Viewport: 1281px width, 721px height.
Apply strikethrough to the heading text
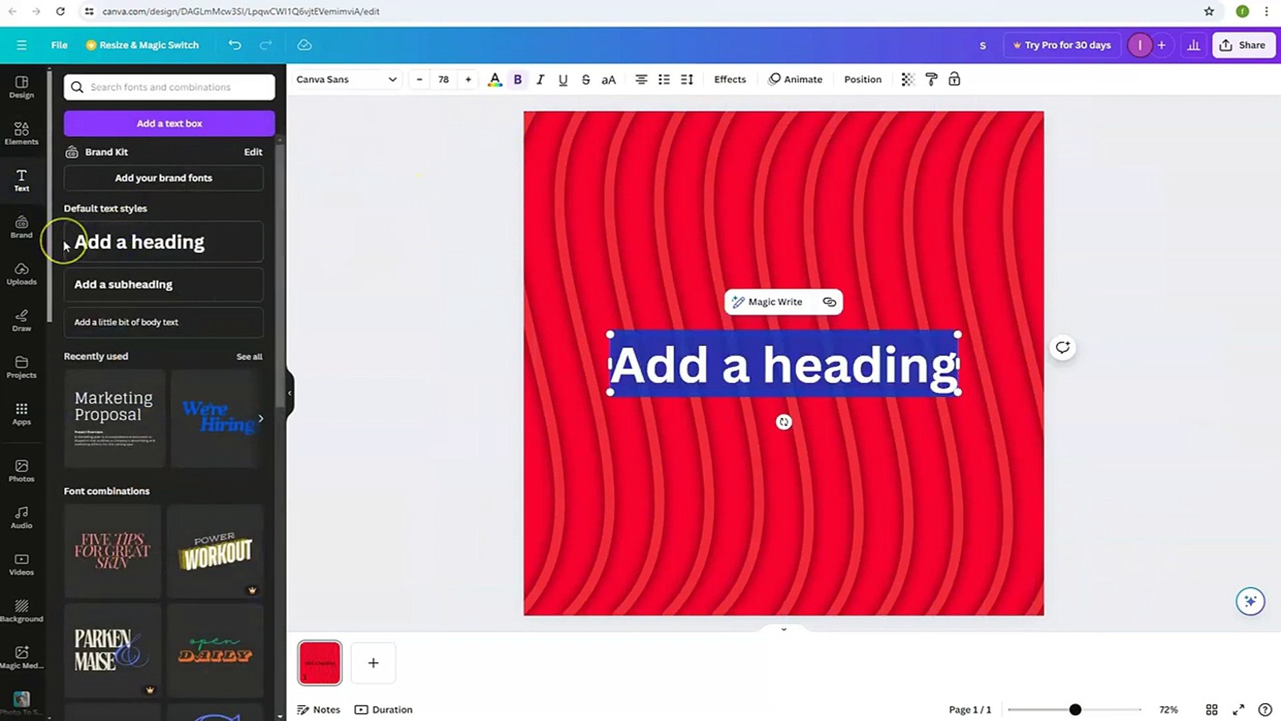[585, 79]
